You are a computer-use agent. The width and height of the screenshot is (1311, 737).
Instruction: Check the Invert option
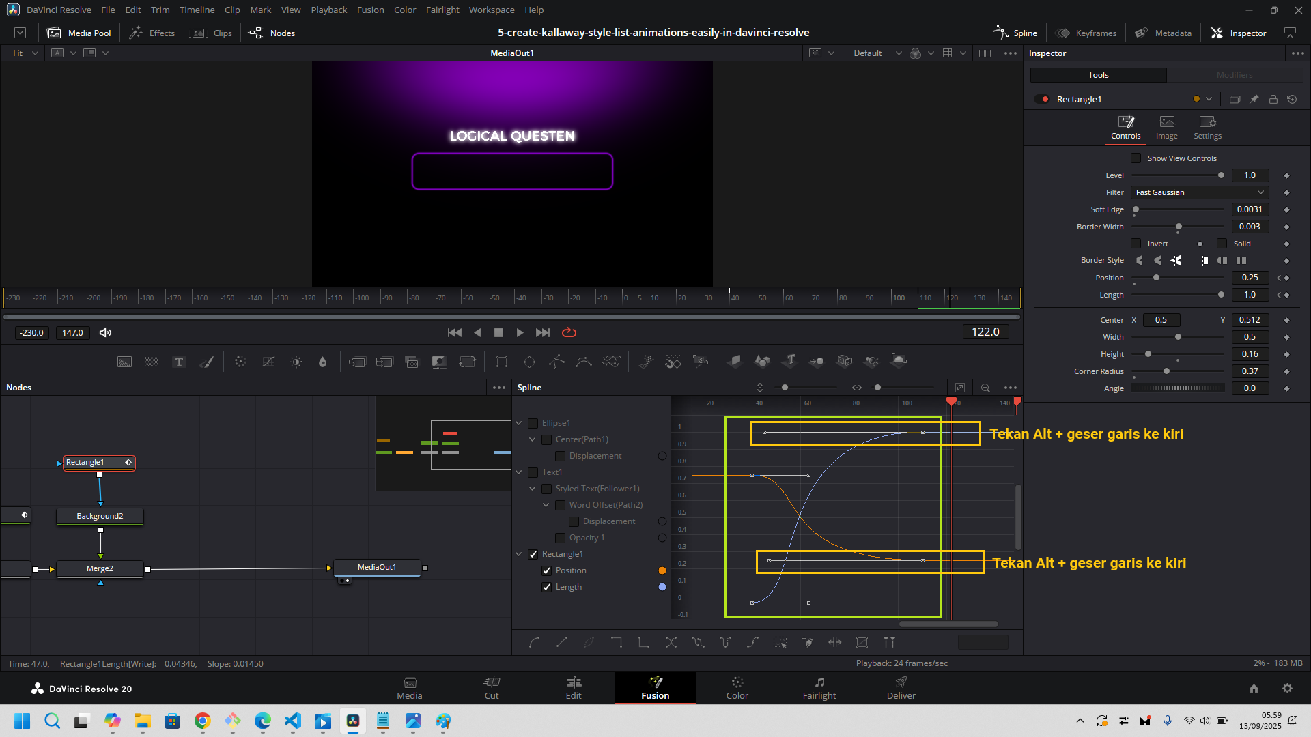tap(1136, 244)
